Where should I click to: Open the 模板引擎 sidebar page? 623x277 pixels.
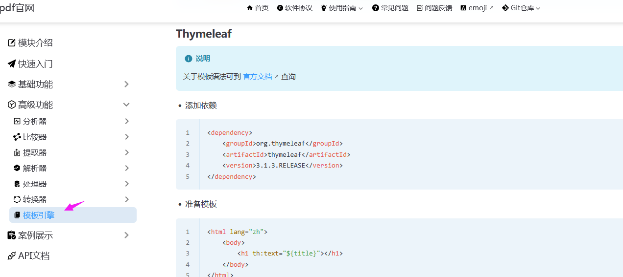pyautogui.click(x=73, y=215)
